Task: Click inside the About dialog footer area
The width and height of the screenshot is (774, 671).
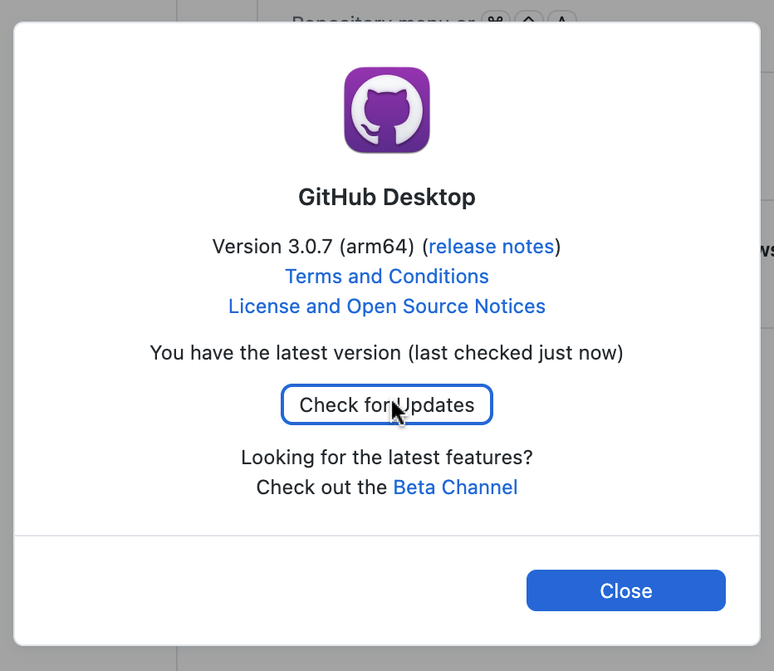Action: pyautogui.click(x=249, y=590)
